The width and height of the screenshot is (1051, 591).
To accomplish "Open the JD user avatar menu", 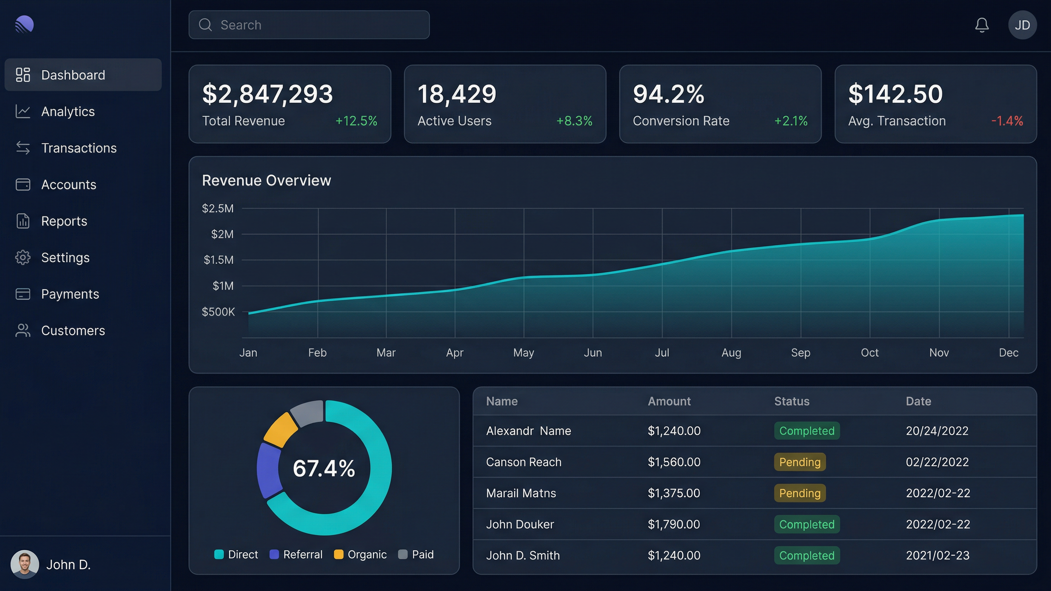I will 1022,25.
